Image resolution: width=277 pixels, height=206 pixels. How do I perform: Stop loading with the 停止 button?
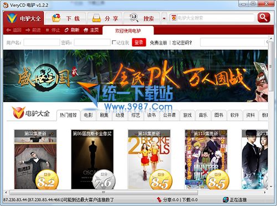click(53, 30)
